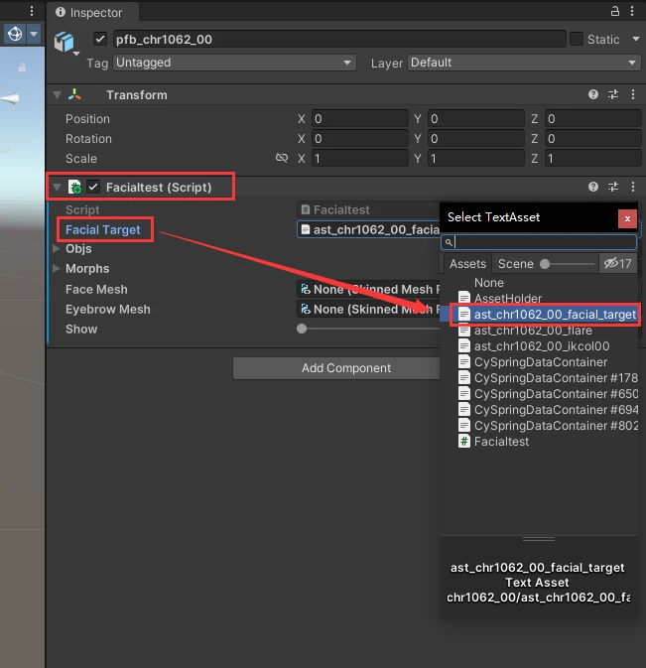Click the GameObject cube icon picker
646x668 pixels.
pos(66,43)
